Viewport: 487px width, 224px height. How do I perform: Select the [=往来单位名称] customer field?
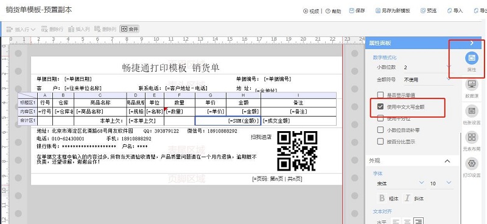(x=83, y=89)
